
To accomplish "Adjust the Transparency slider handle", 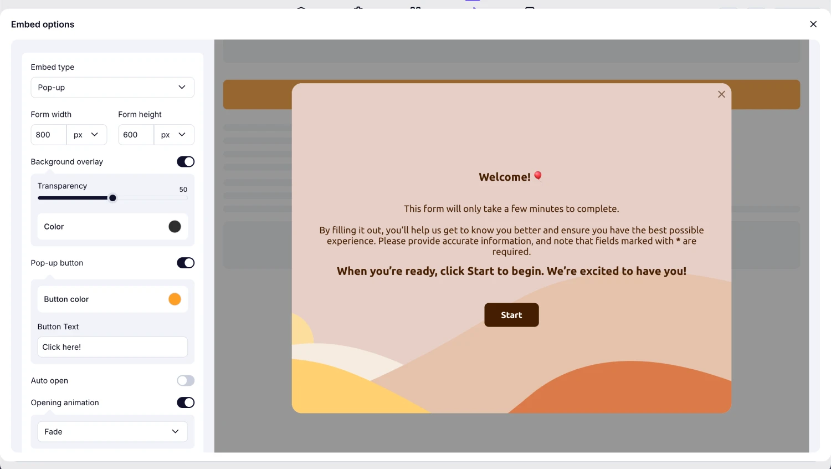I will coord(112,198).
